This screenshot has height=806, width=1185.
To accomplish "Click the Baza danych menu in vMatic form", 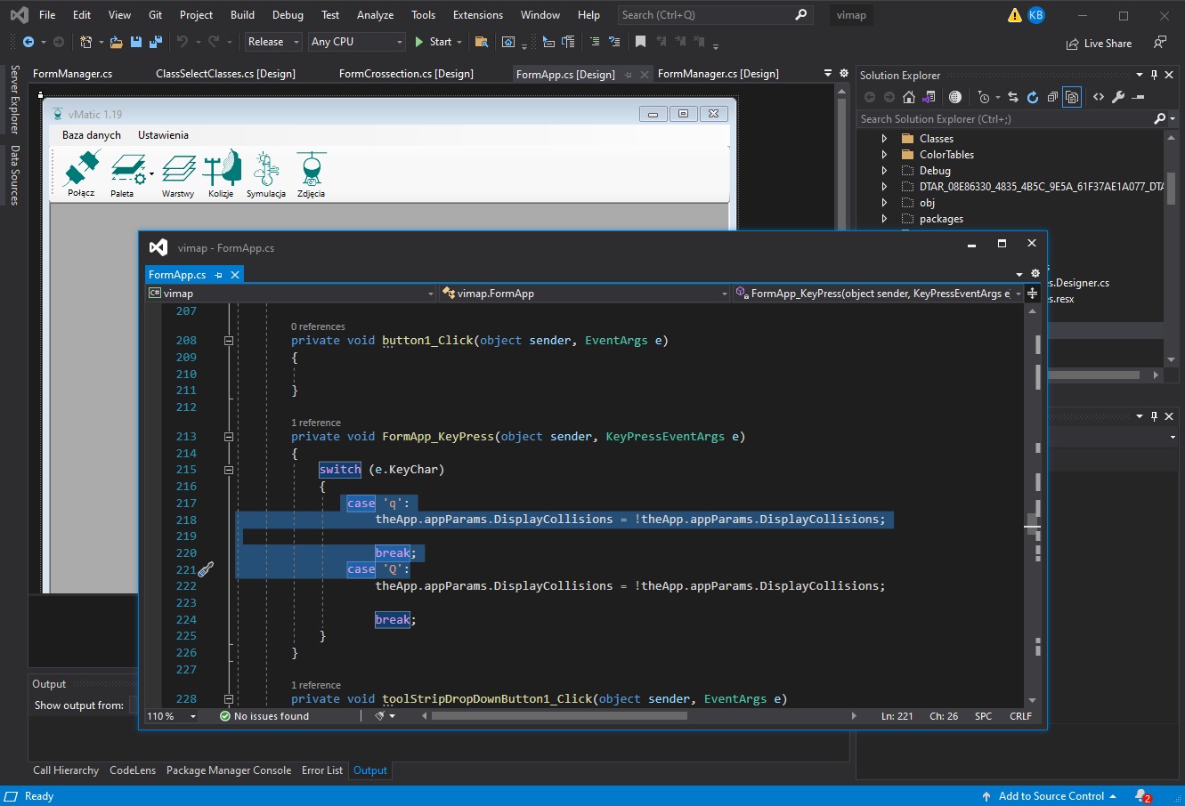I will click(x=92, y=135).
